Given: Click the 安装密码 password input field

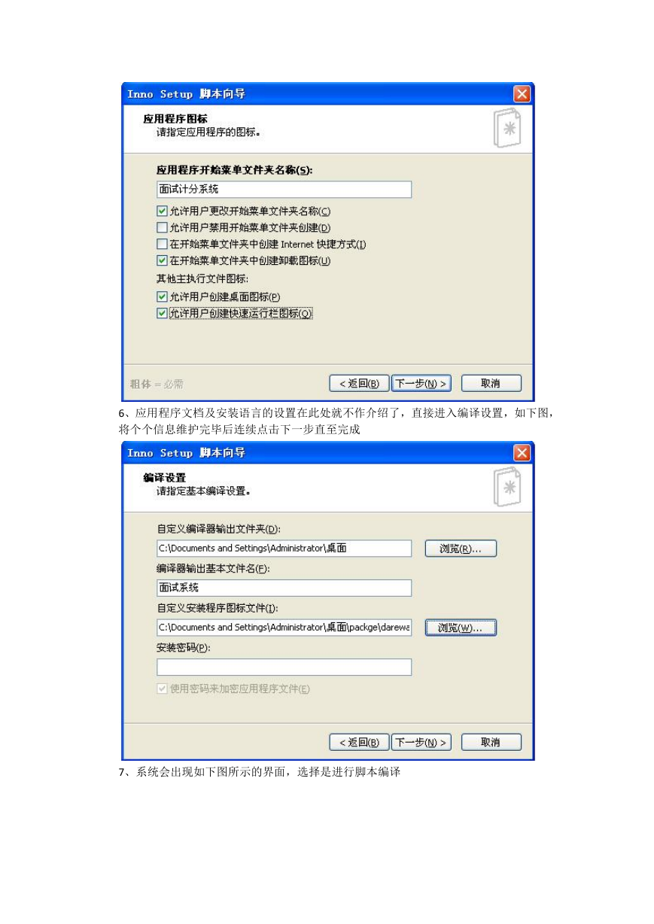Looking at the screenshot, I should click(x=284, y=667).
